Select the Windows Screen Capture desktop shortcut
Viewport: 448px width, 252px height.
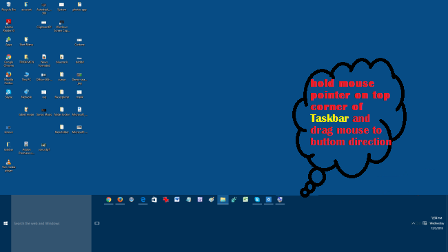62,25
